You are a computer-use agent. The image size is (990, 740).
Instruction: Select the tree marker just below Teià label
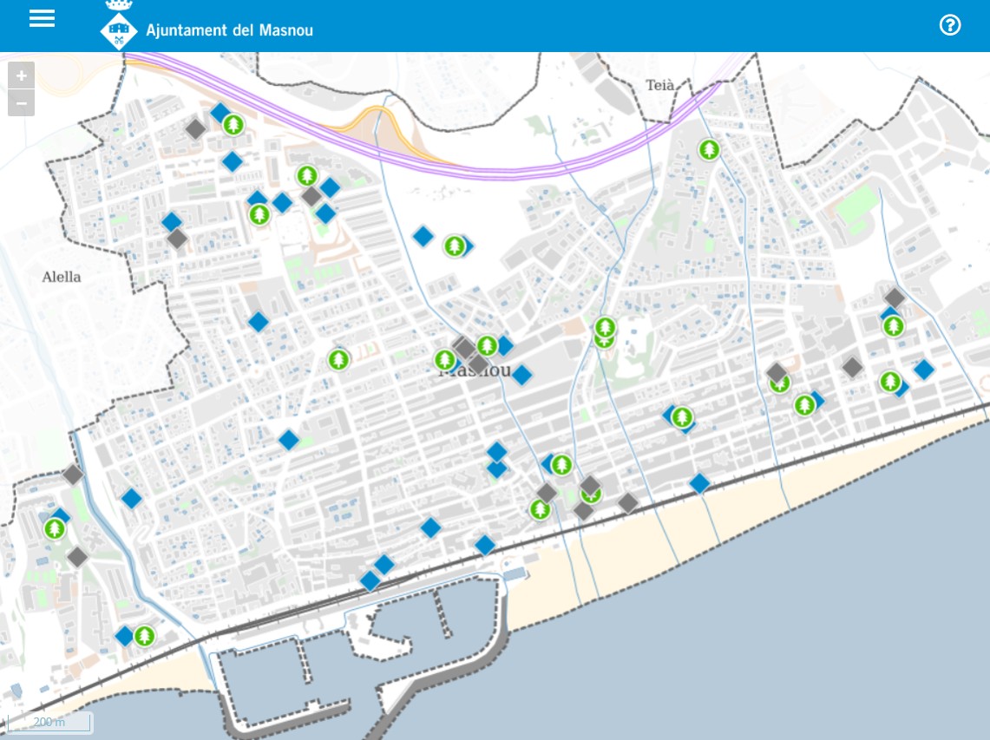[x=709, y=149]
